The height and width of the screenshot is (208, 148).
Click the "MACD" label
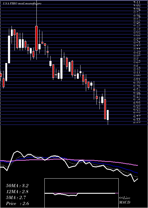125,202
